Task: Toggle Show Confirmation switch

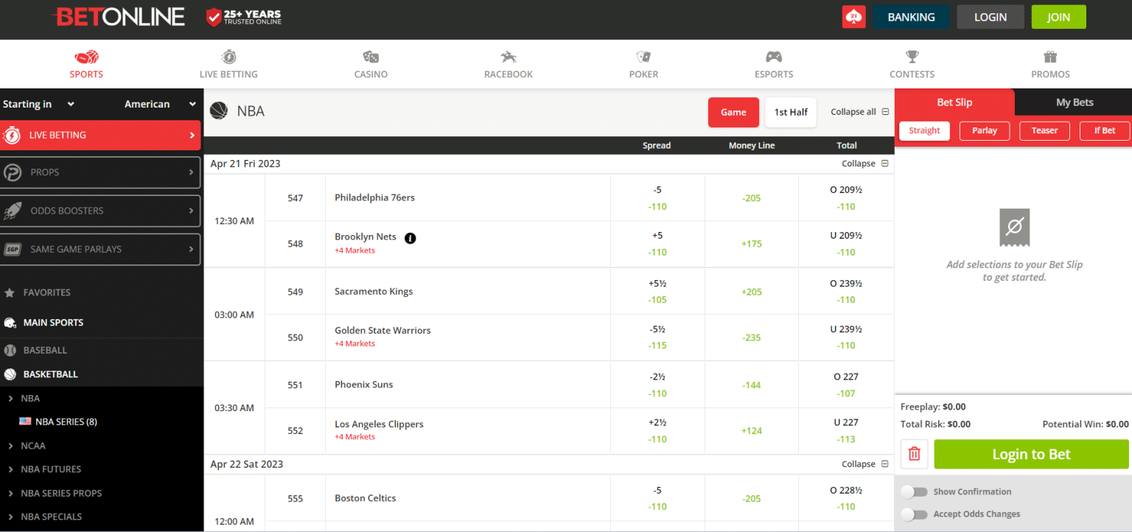Action: (x=915, y=491)
